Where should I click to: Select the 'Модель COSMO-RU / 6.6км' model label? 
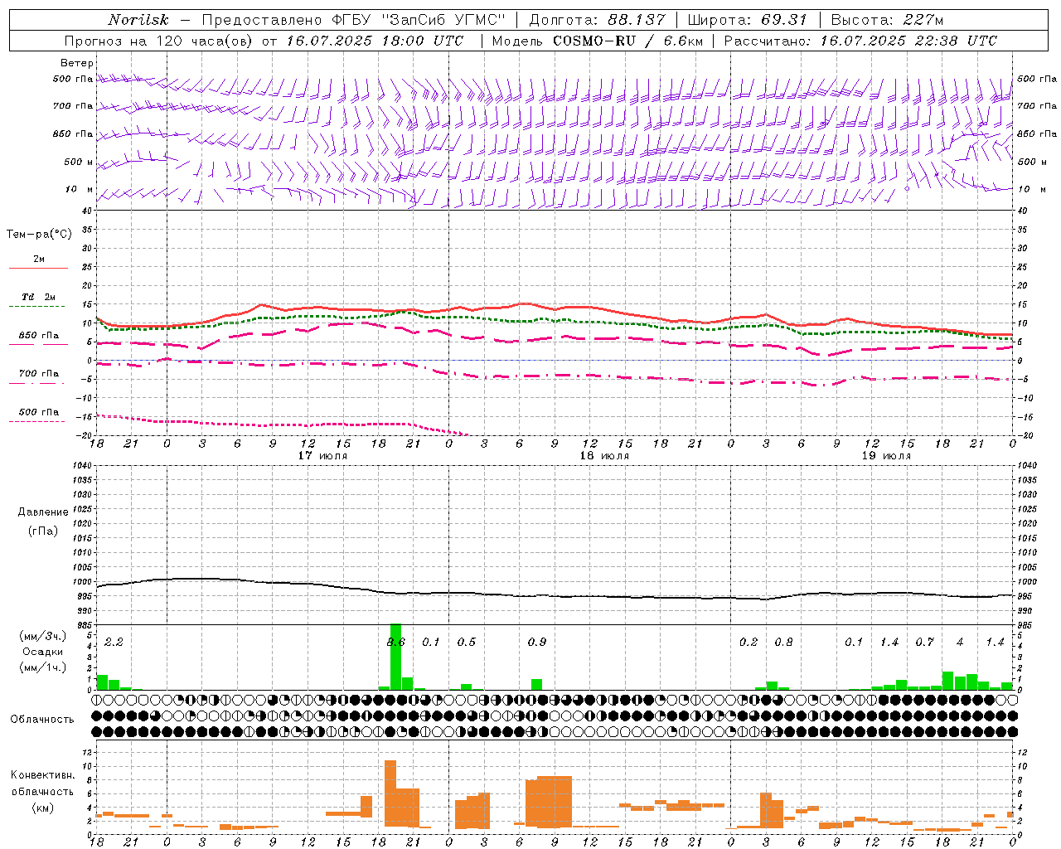point(597,41)
